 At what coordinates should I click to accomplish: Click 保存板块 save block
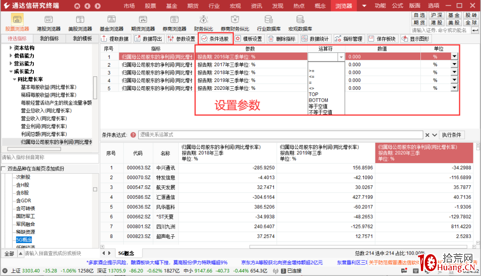382,39
